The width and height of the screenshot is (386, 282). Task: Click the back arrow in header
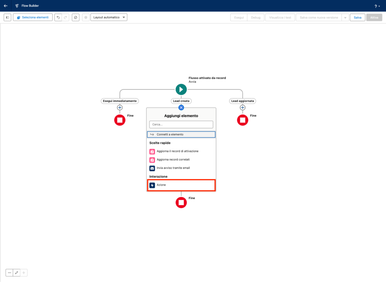[6, 6]
